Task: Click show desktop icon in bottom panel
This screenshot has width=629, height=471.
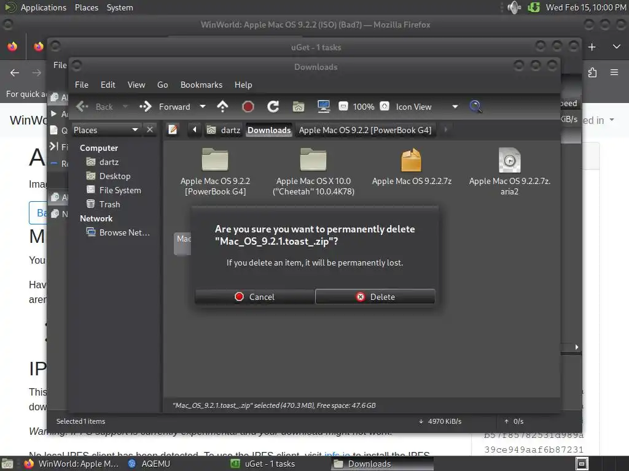Action: pyautogui.click(x=7, y=464)
